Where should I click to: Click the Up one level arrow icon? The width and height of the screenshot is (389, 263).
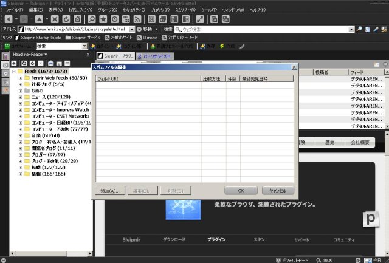click(39, 19)
